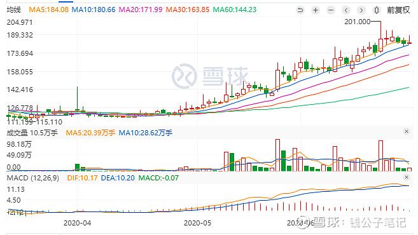
Task: Open the 均线 indicator selector
Action: click(x=13, y=10)
